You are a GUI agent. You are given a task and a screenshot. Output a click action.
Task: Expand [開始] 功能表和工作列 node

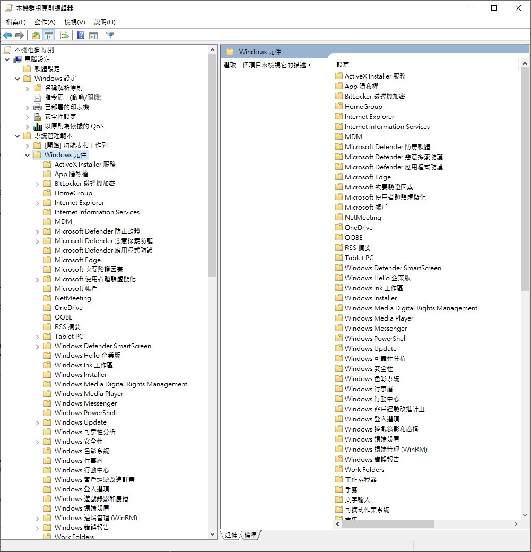(x=28, y=145)
